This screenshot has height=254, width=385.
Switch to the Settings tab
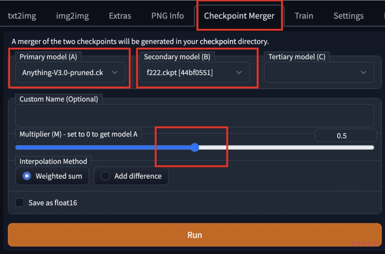tap(348, 16)
